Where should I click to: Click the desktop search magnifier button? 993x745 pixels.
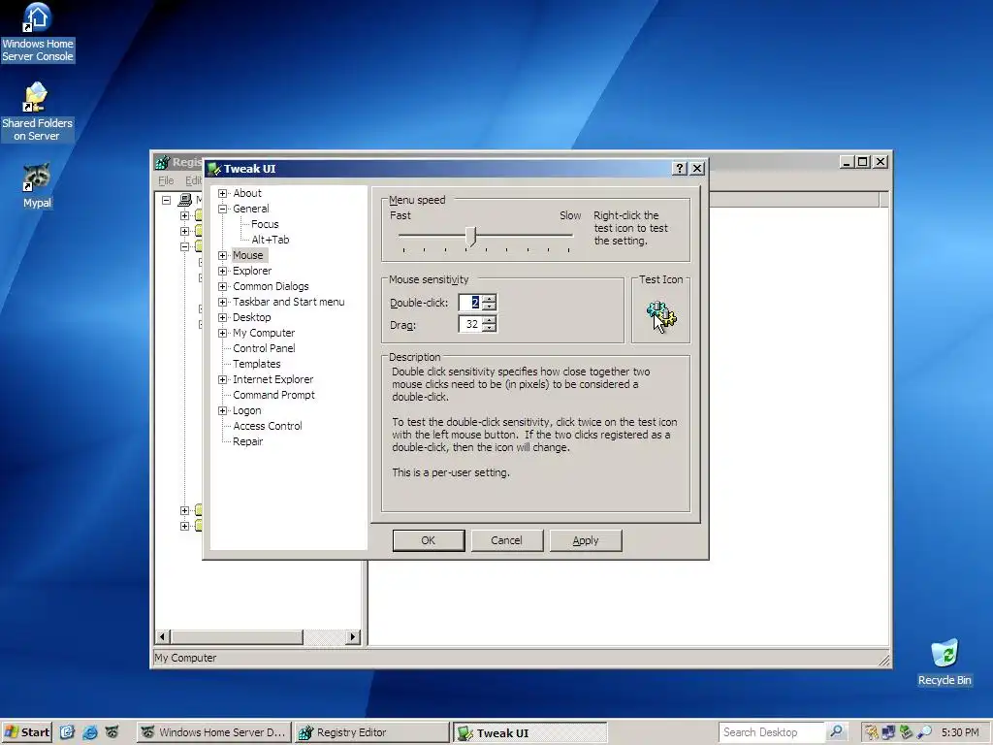pos(836,731)
